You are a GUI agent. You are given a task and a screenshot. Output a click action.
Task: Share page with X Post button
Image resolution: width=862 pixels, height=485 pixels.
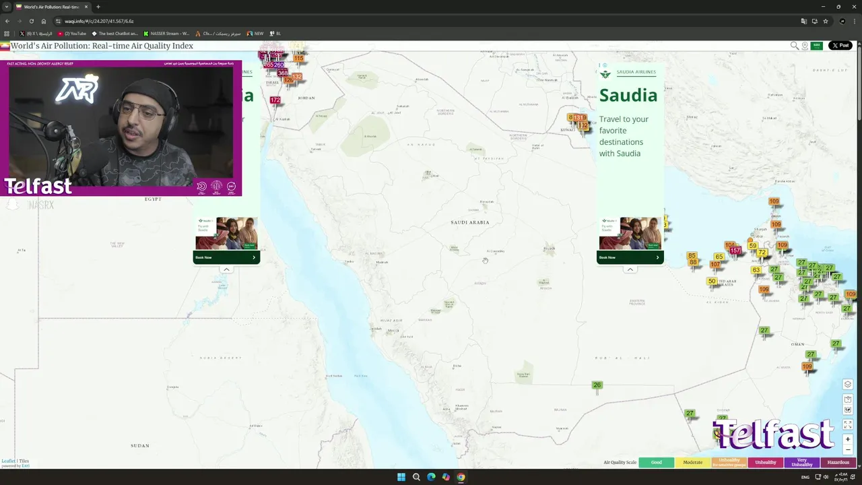(840, 46)
